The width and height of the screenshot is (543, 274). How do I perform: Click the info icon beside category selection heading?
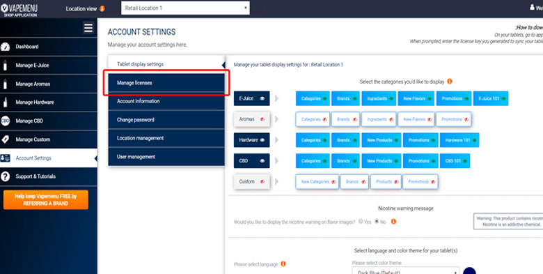tap(450, 82)
